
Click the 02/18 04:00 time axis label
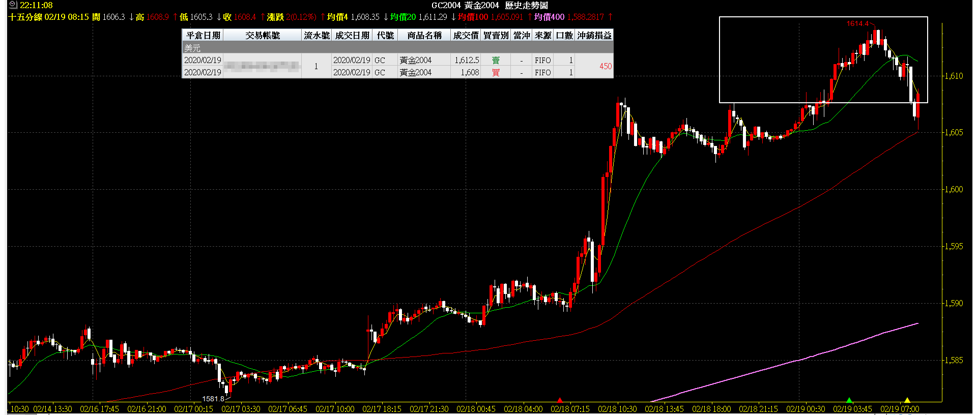point(523,409)
